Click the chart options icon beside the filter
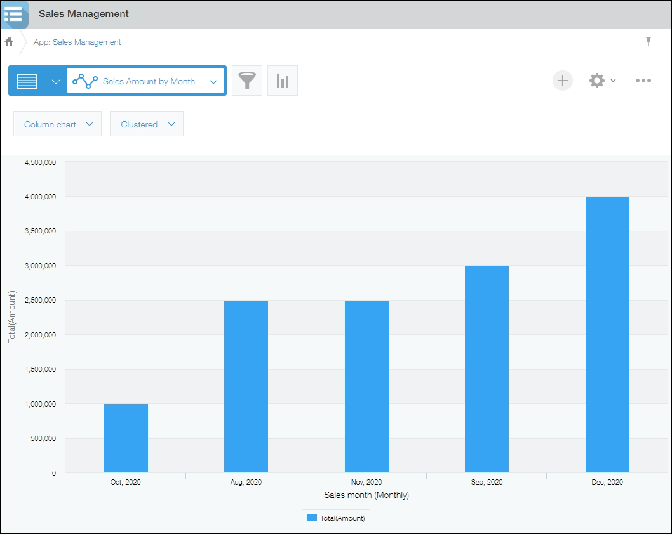The image size is (672, 534). coord(282,81)
